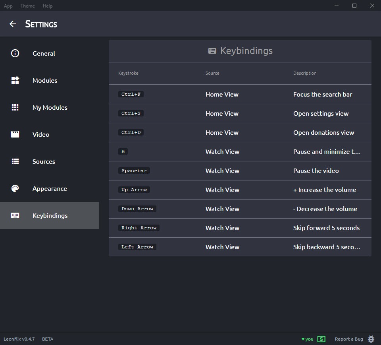381x345 pixels.
Task: Click the Sources list icon
Action: coord(15,161)
